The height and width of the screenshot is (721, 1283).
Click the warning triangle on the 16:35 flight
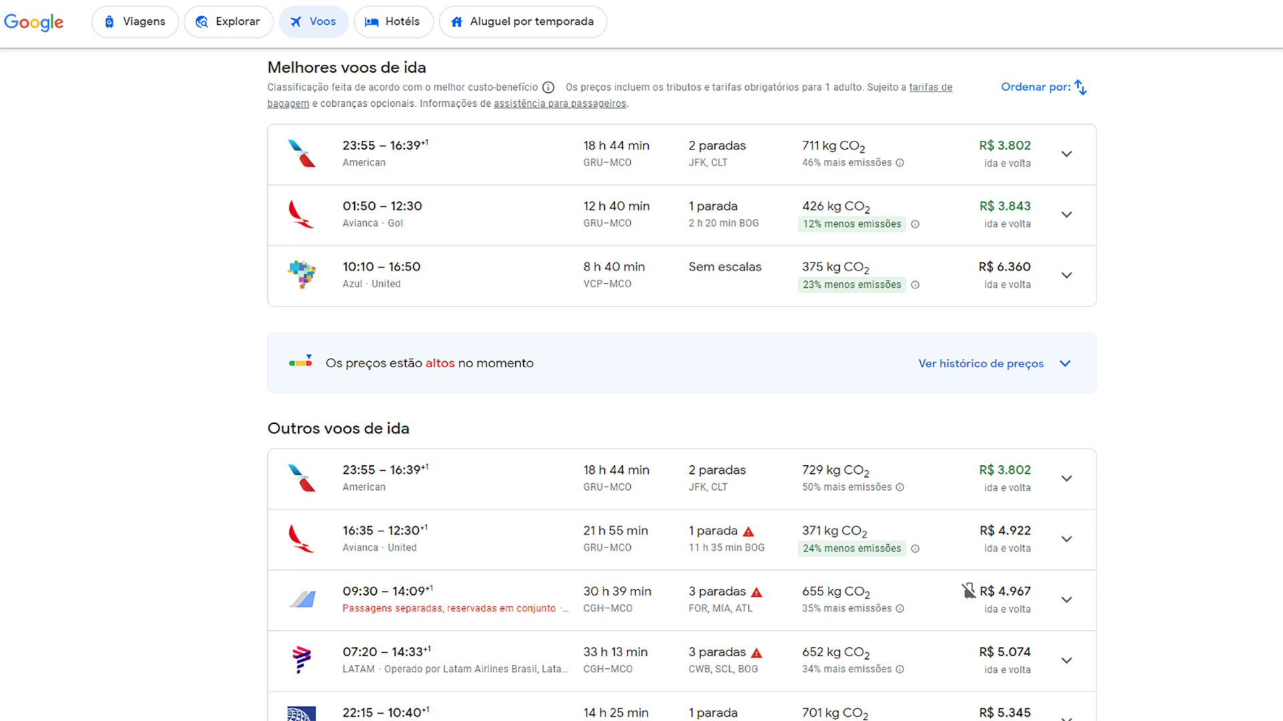tap(748, 531)
